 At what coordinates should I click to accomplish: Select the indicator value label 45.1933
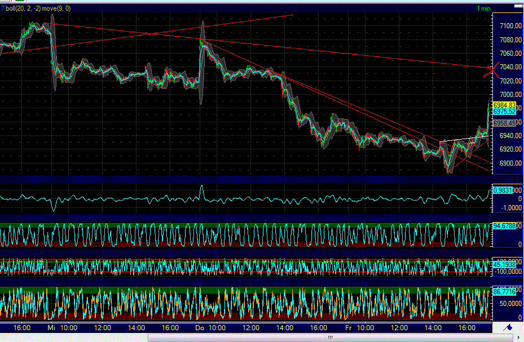(x=504, y=265)
